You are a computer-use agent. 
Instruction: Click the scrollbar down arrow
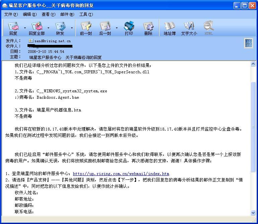[x=253, y=213]
